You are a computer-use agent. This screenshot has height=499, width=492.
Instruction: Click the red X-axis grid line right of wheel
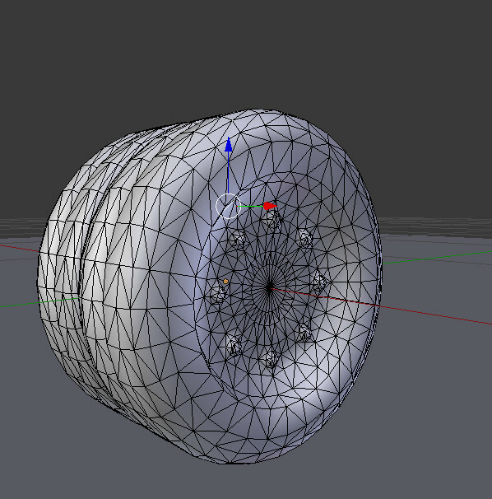[436, 315]
